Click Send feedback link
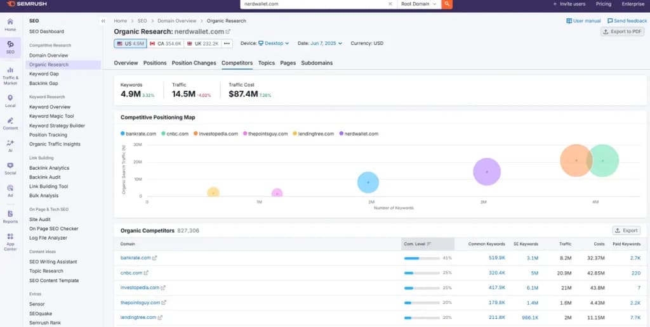Viewport: 650px width, 327px height. 627,21
